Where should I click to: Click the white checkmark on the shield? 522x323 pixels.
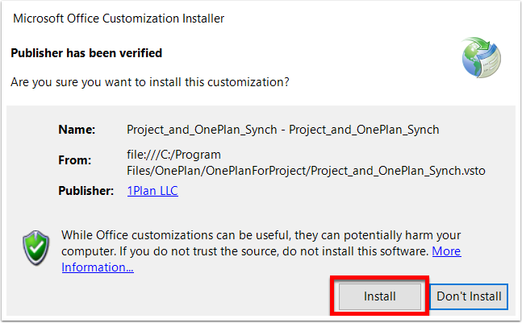point(36,247)
